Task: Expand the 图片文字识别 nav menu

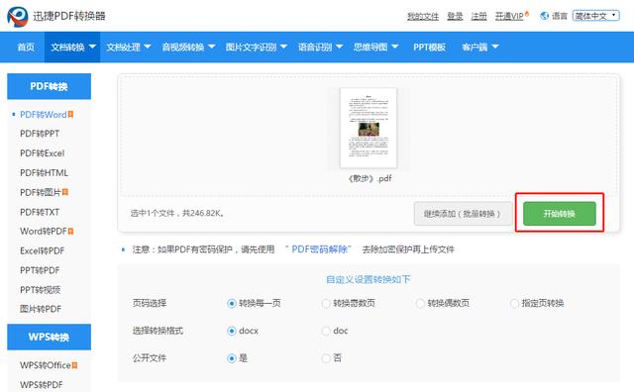Action: coord(256,47)
